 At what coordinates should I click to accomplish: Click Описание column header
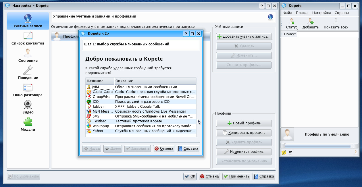[155, 81]
